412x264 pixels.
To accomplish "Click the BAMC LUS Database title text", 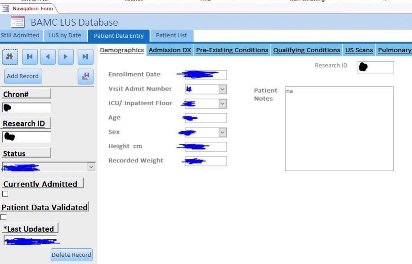I will click(x=74, y=22).
